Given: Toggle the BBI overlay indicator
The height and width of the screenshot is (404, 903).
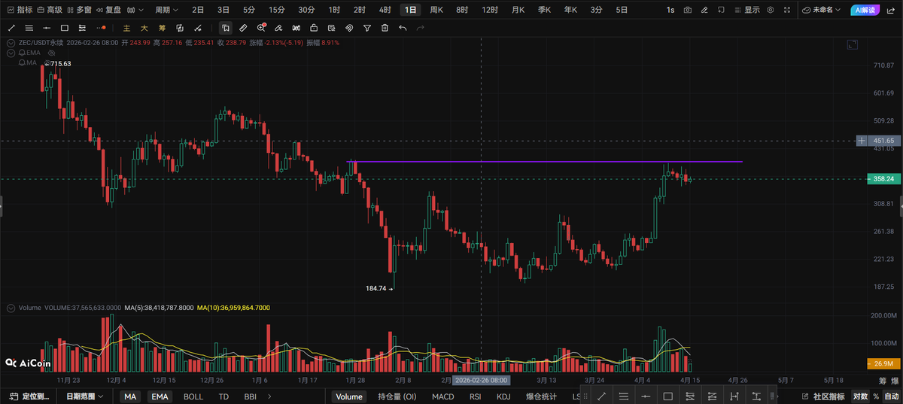Looking at the screenshot, I should [251, 396].
